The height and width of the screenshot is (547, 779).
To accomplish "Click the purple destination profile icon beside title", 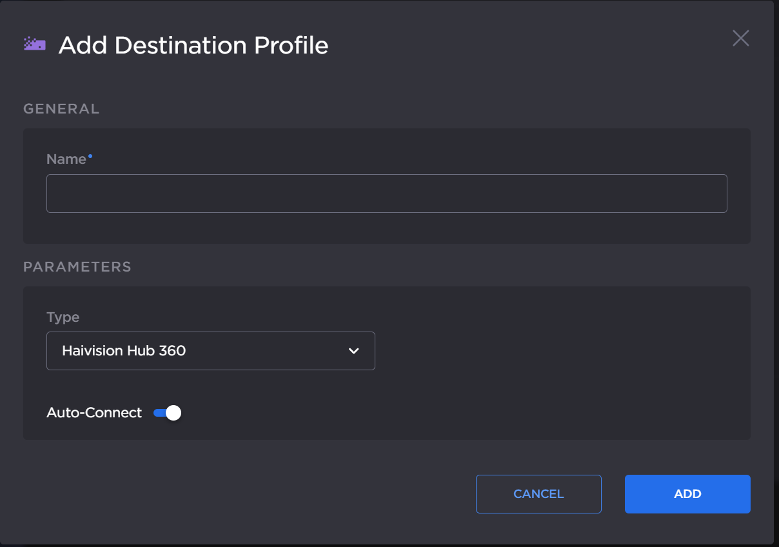I will pyautogui.click(x=34, y=43).
